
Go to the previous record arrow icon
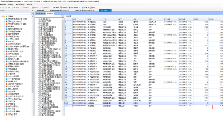coord(3,8)
